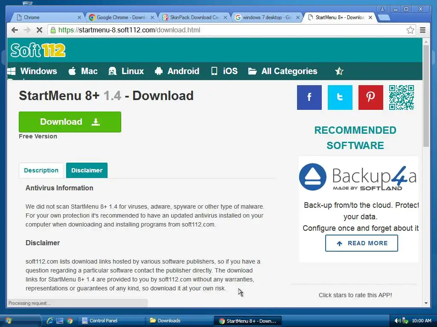Click the vertical scrollbar thumb
Image resolution: width=437 pixels, height=327 pixels.
[426, 96]
